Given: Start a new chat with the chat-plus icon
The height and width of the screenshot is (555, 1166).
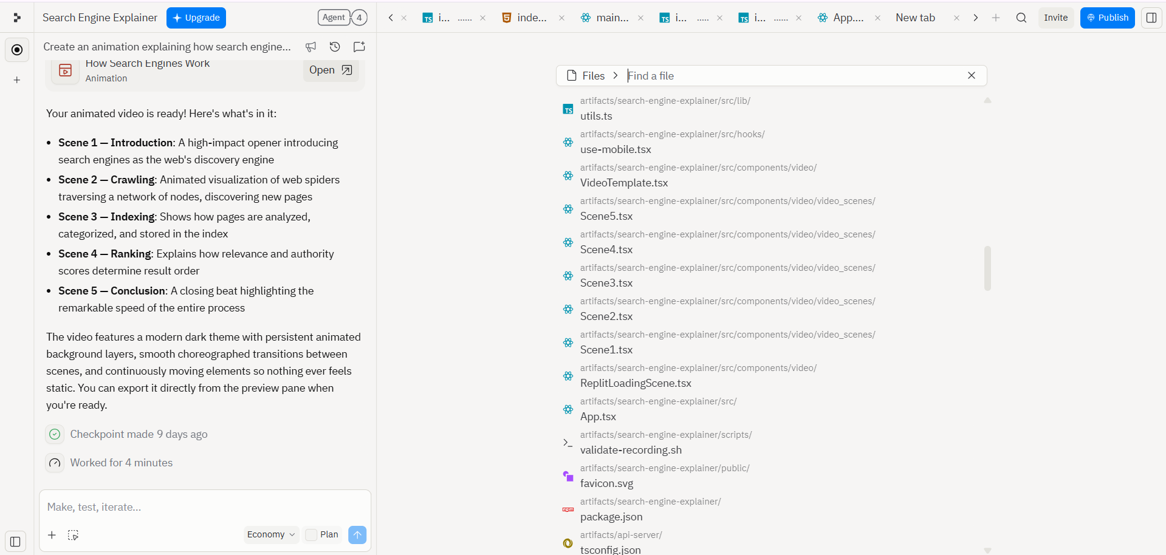Looking at the screenshot, I should 359,47.
